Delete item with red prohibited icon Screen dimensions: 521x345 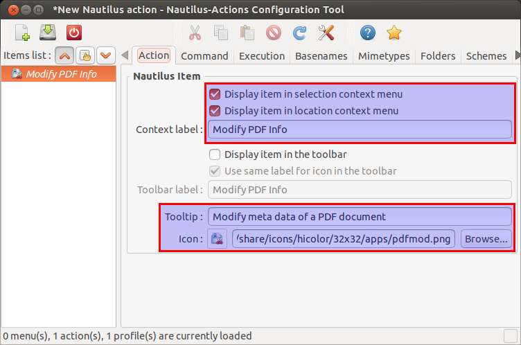274,33
